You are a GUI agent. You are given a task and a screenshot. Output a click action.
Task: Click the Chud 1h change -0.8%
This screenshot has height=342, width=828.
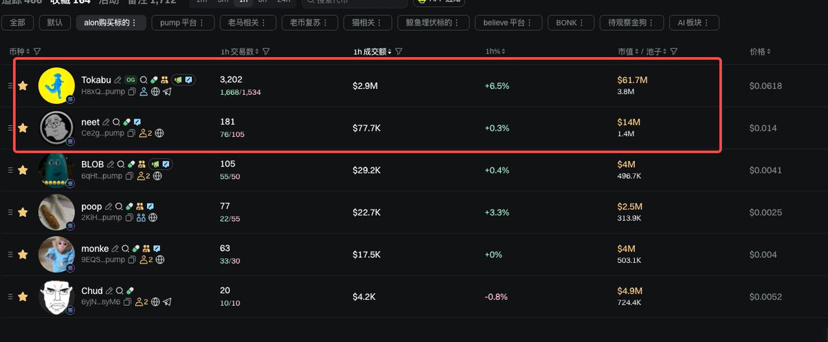click(496, 297)
